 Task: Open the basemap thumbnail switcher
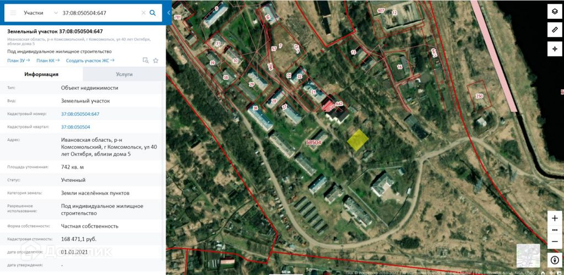point(528,256)
